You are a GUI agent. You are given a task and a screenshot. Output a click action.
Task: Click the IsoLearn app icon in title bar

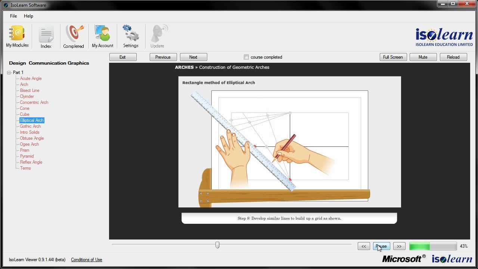click(x=6, y=5)
